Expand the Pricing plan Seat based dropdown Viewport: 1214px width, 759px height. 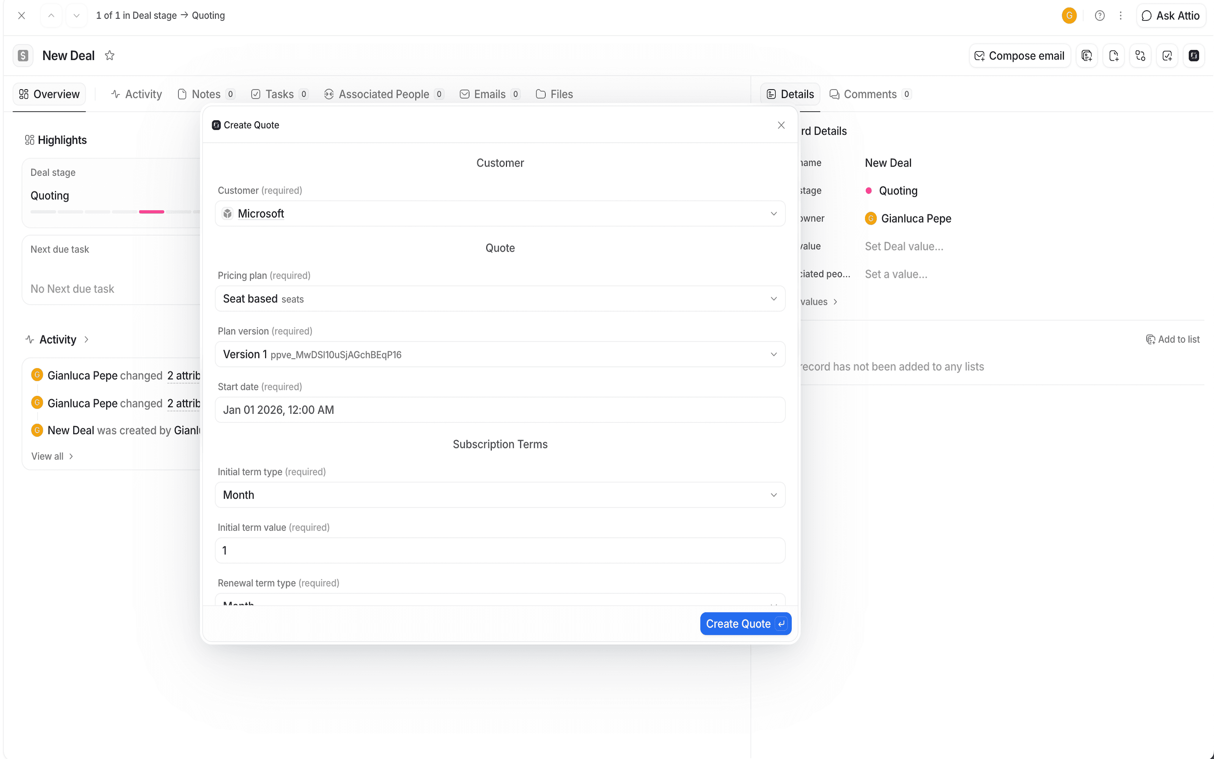500,299
